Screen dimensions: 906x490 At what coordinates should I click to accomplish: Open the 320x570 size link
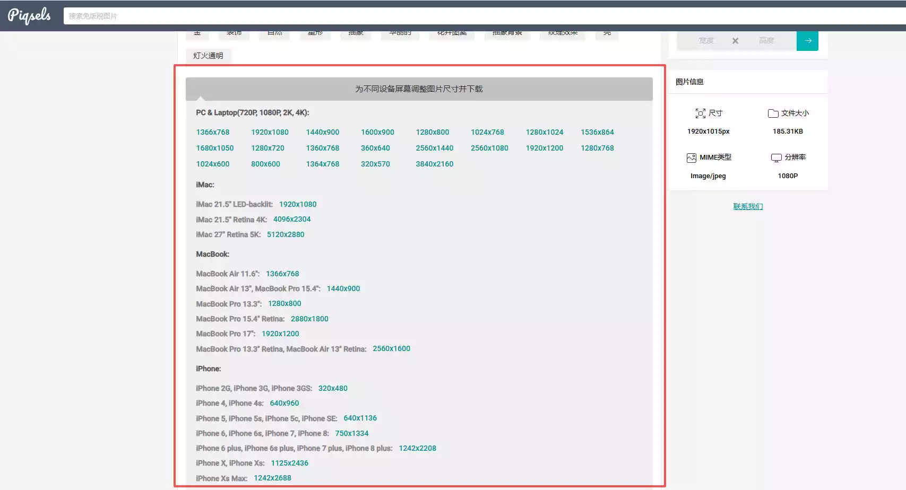375,164
